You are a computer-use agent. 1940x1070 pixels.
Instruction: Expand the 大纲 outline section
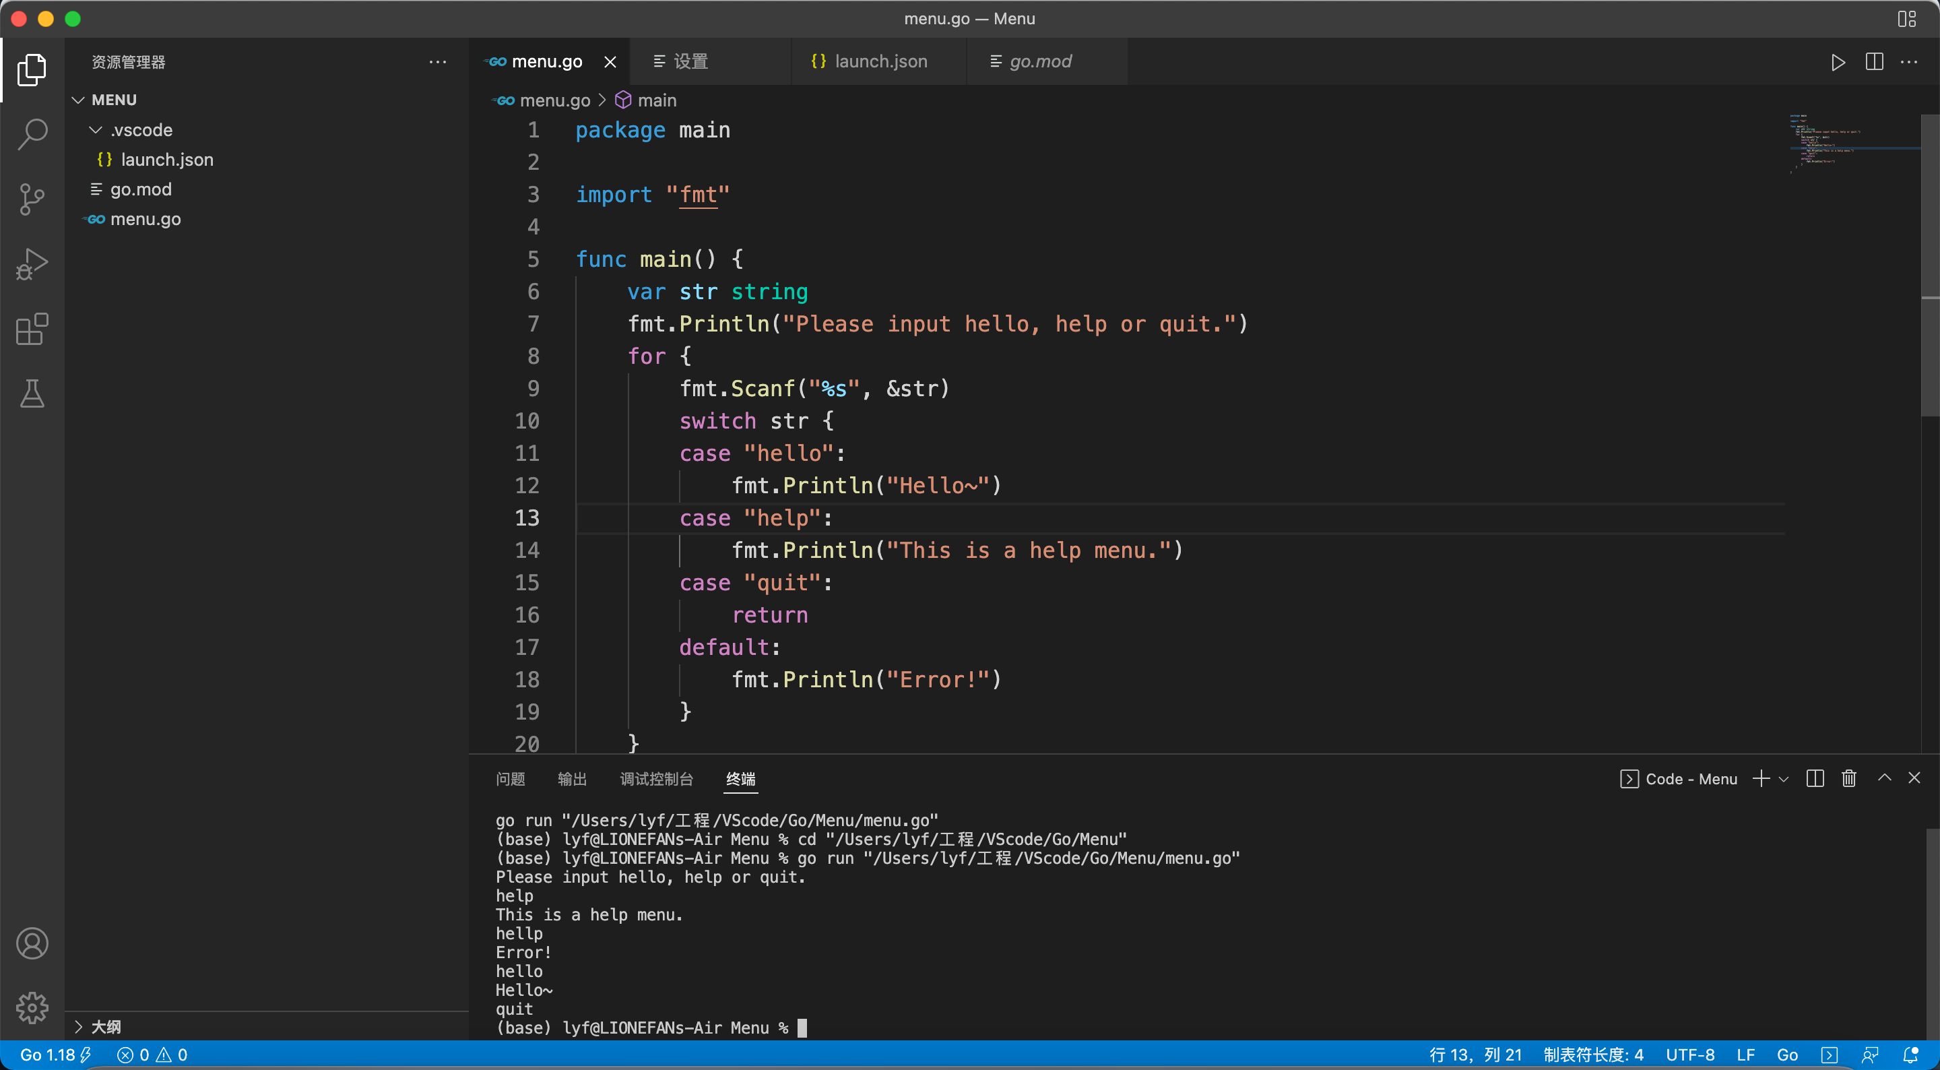point(106,1026)
